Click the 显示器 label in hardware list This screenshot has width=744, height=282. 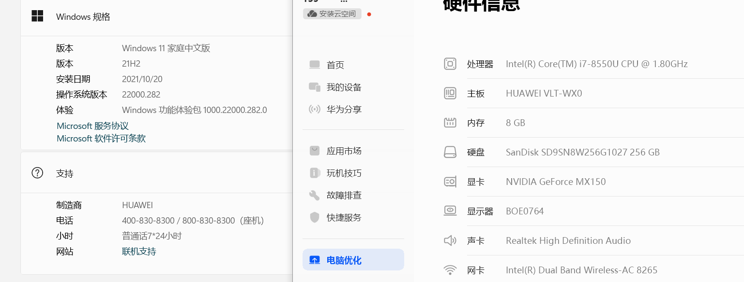(x=480, y=211)
